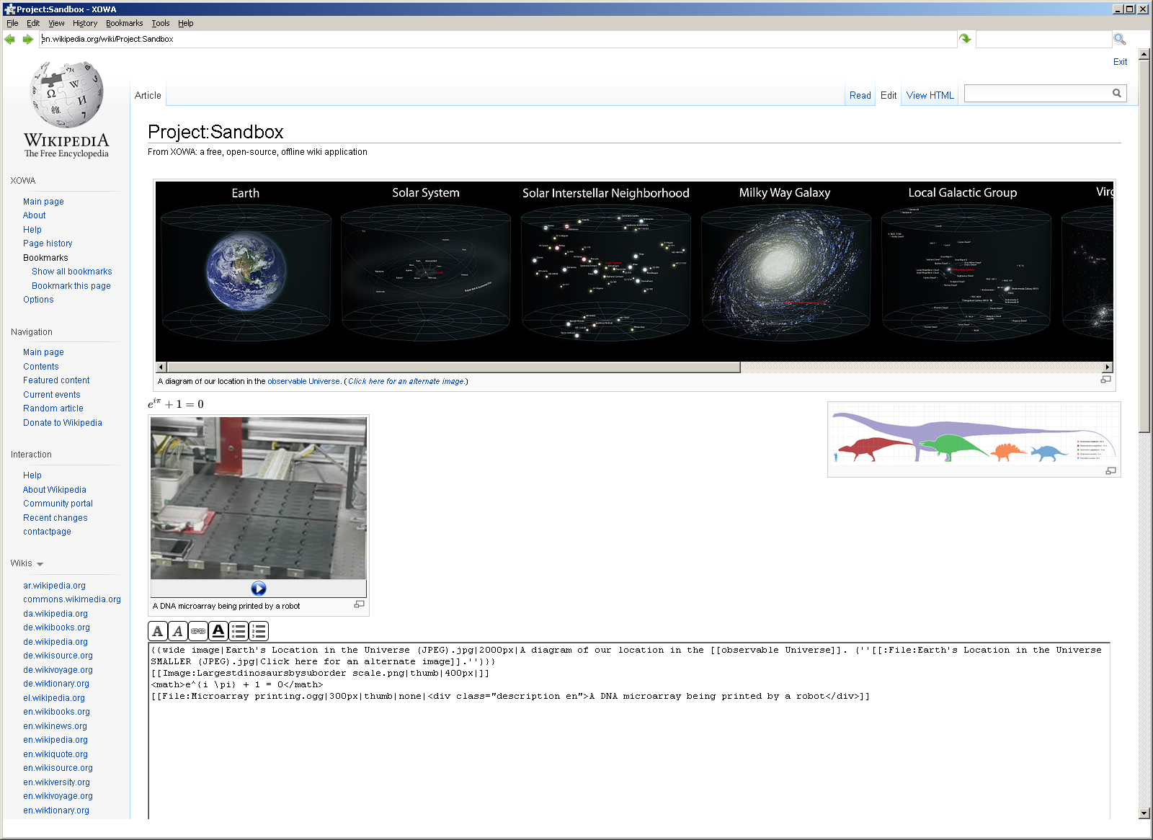Image resolution: width=1153 pixels, height=840 pixels.
Task: Play the DNA microarray video
Action: point(259,589)
